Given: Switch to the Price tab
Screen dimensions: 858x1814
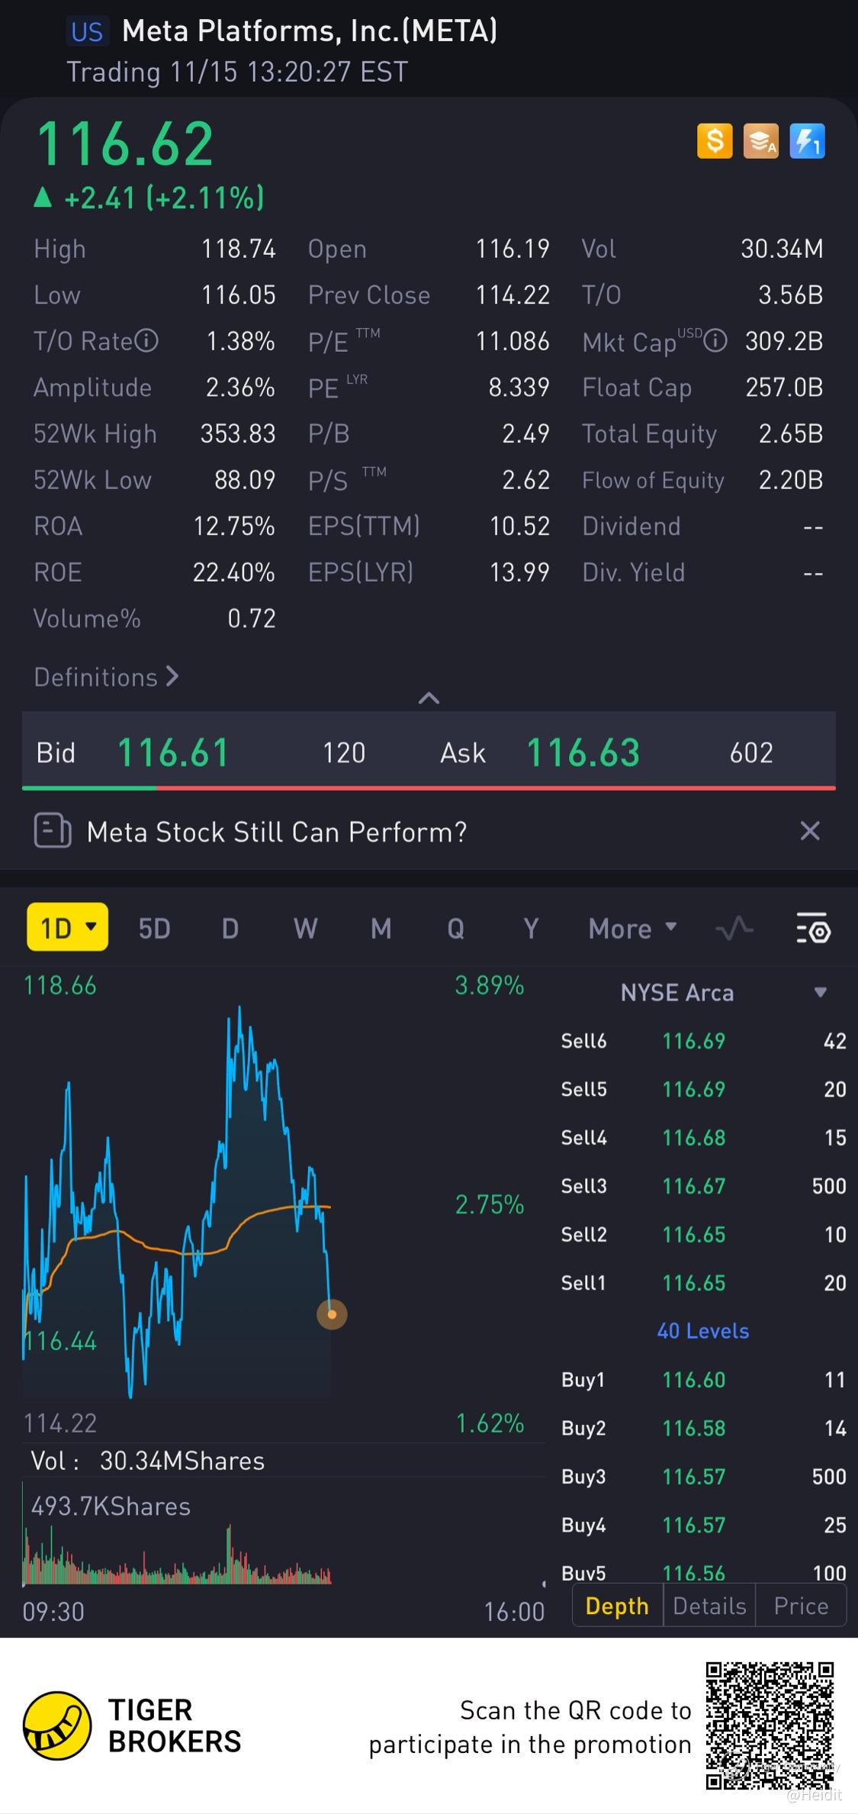Looking at the screenshot, I should pyautogui.click(x=801, y=1606).
